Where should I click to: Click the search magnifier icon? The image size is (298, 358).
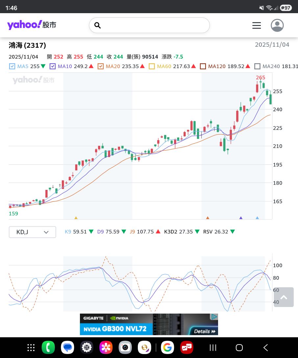97,25
